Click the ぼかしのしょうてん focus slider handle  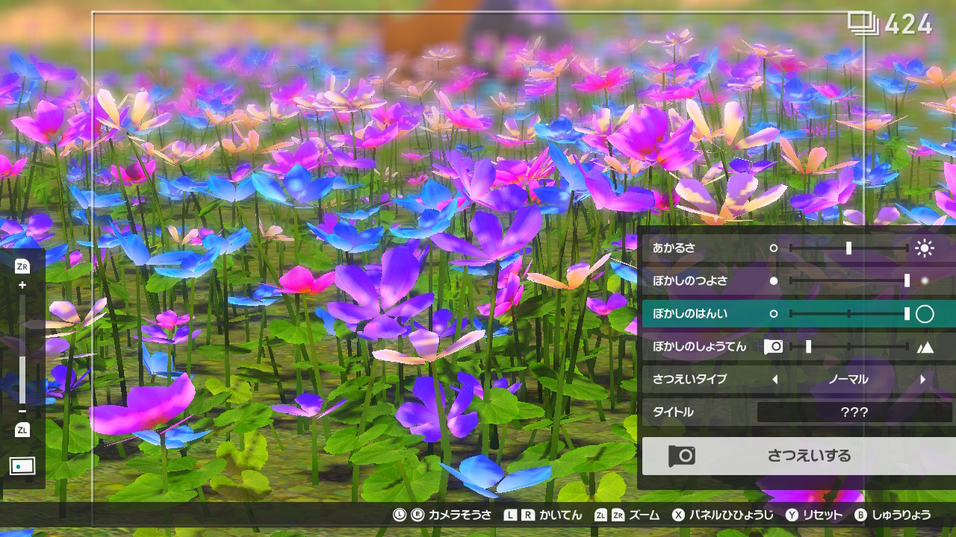pyautogui.click(x=808, y=347)
